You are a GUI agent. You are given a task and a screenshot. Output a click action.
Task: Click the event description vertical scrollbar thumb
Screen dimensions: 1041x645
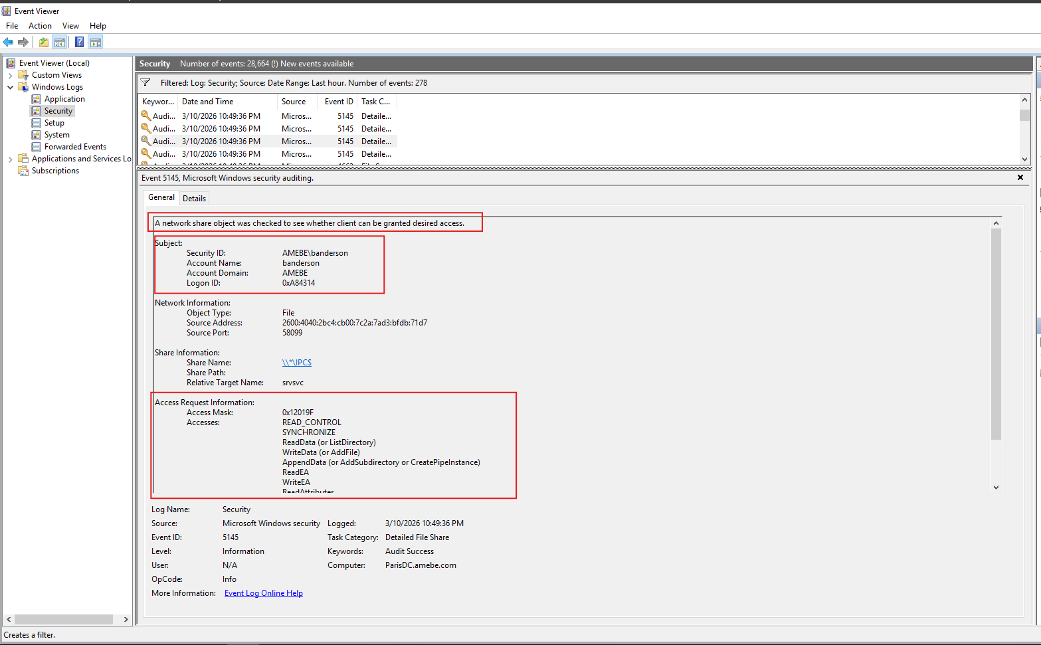click(x=996, y=334)
